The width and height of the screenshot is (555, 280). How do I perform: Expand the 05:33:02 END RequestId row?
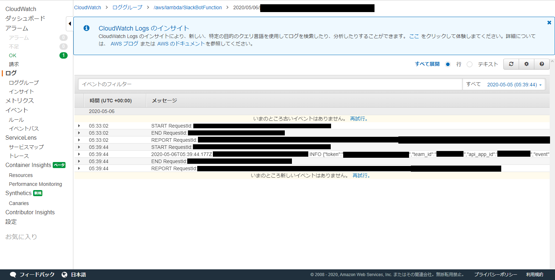[79, 133]
